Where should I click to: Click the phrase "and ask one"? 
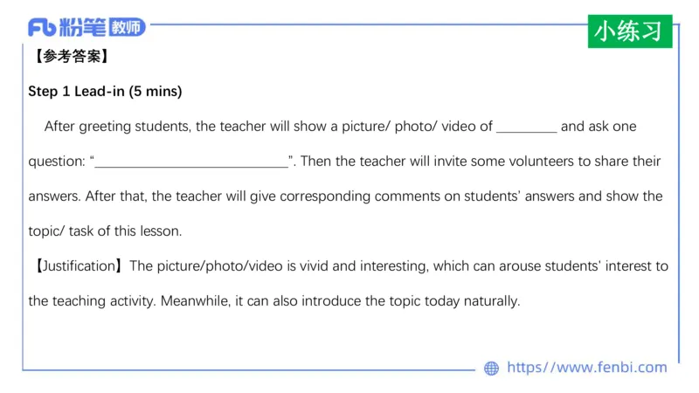[599, 127]
